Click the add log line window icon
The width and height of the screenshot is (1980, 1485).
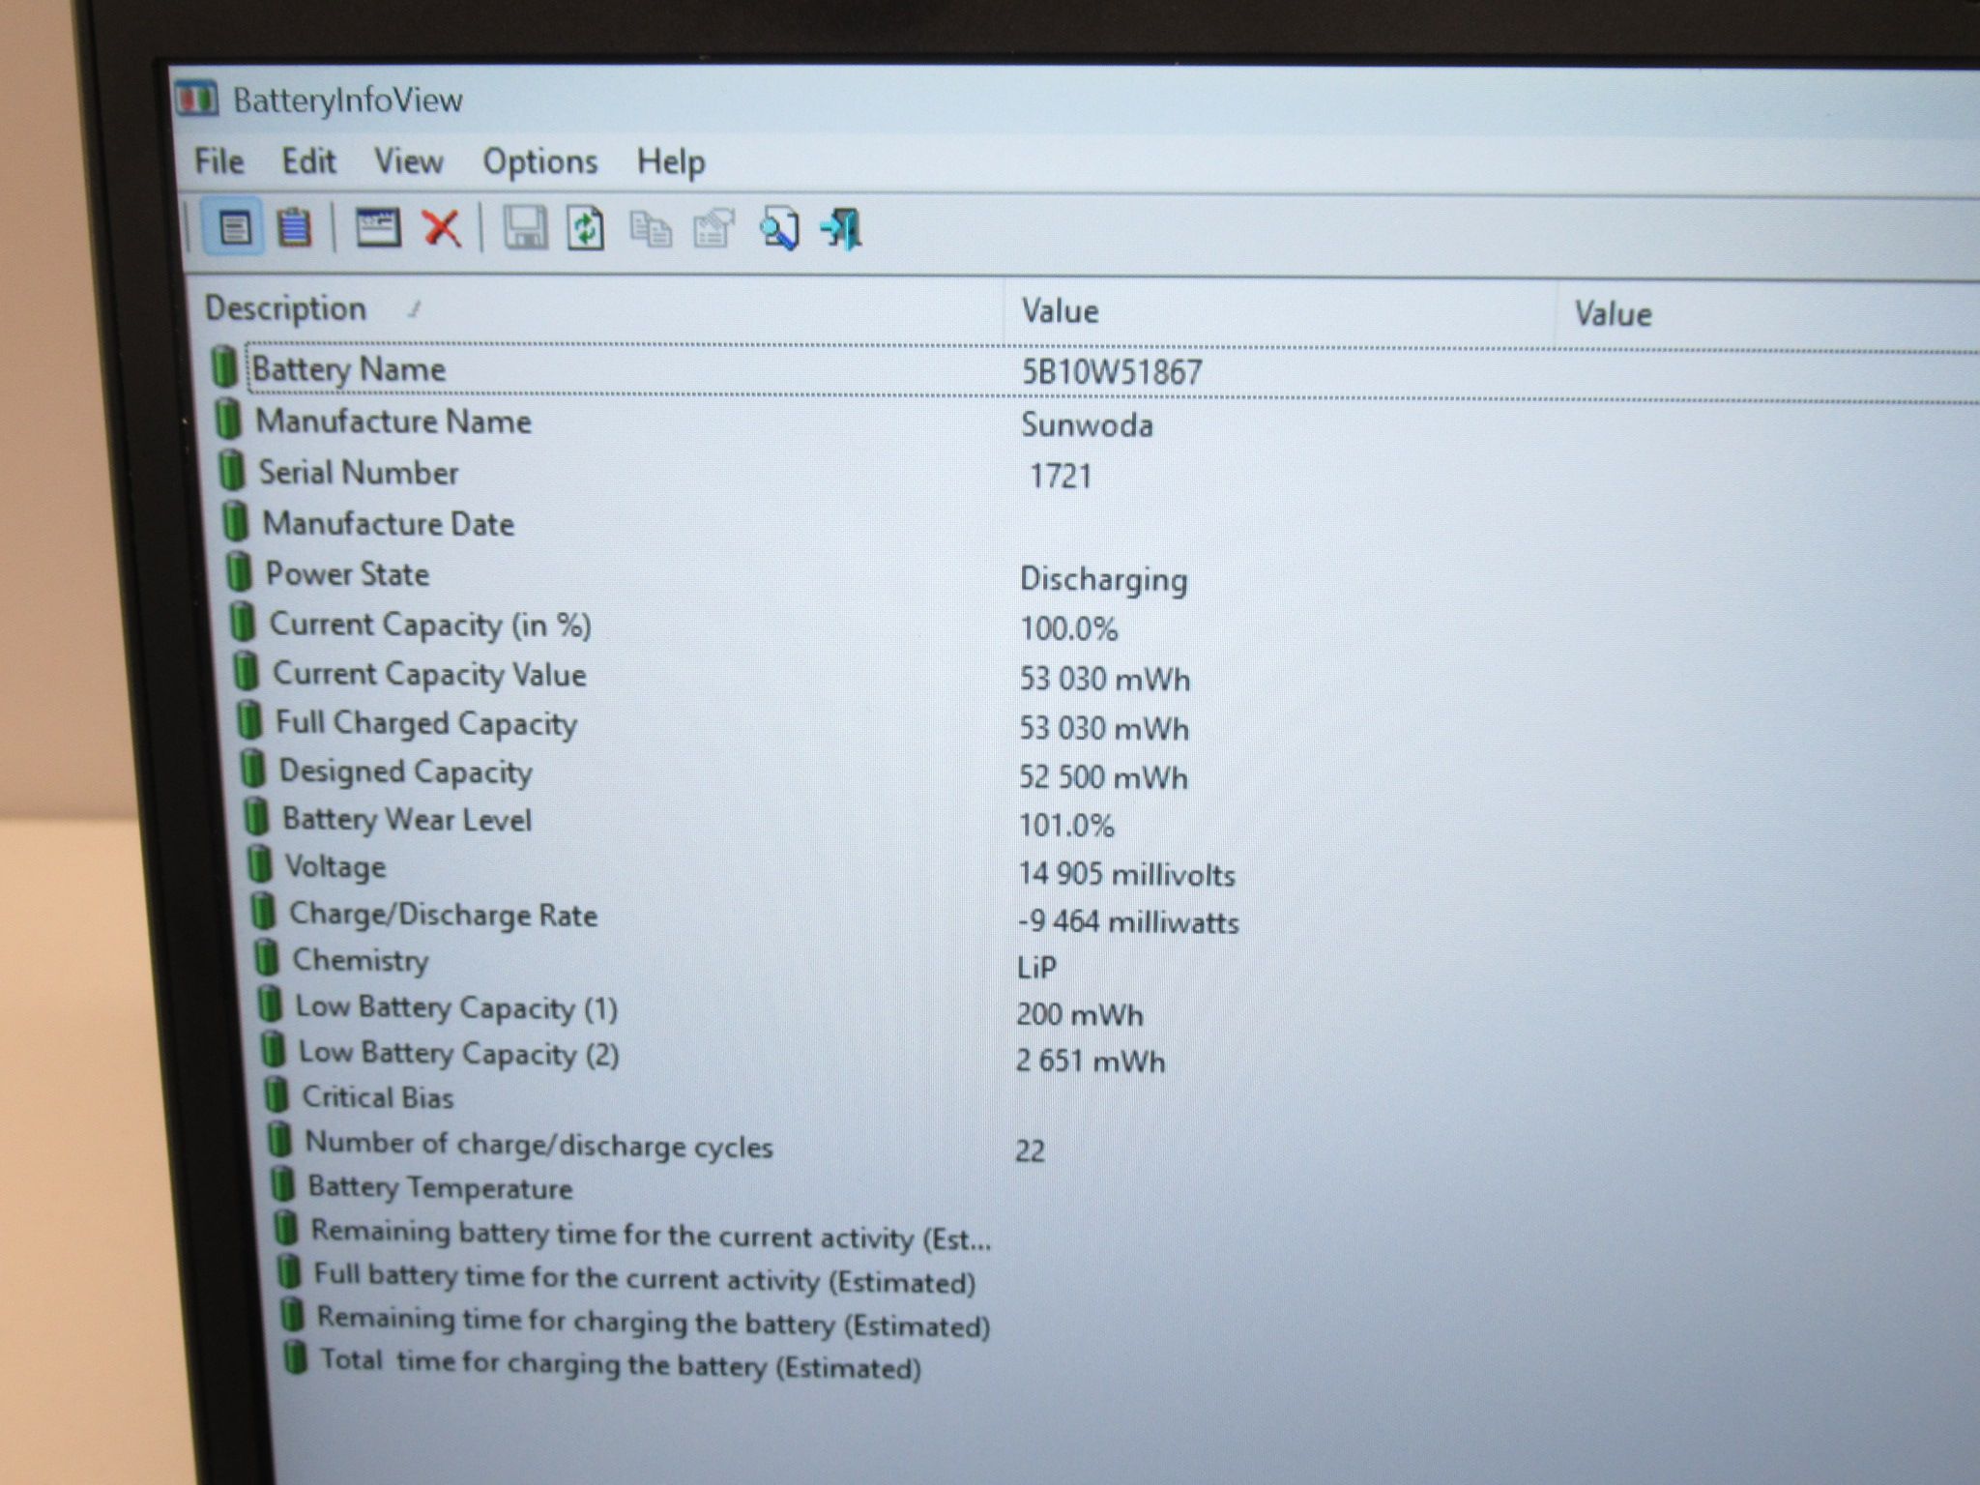tap(378, 228)
